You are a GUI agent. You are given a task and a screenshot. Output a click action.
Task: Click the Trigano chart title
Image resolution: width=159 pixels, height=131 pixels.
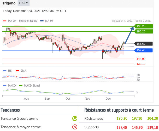(9, 3)
